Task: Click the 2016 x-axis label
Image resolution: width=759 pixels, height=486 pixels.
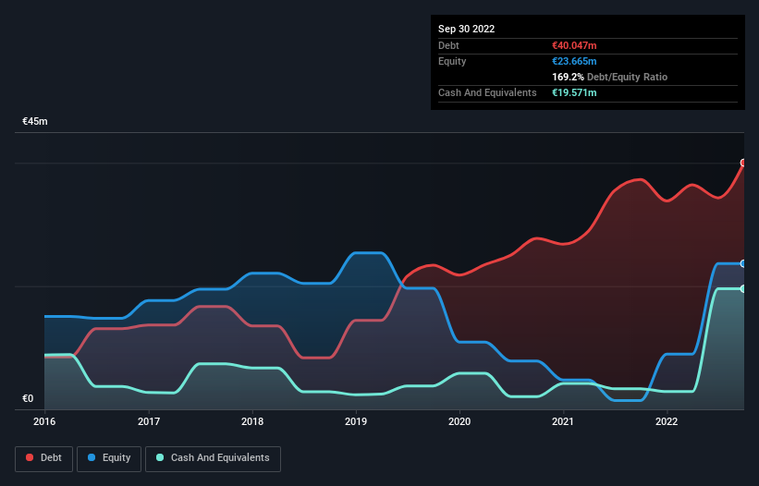Action: (44, 421)
